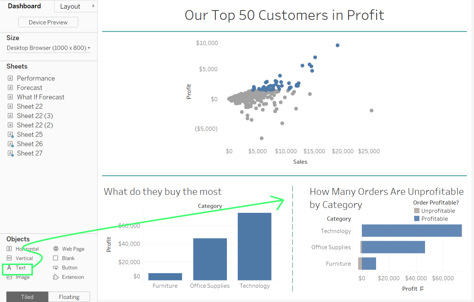This screenshot has height=302, width=474.
Task: Switch to the Layout tab
Action: pyautogui.click(x=71, y=6)
